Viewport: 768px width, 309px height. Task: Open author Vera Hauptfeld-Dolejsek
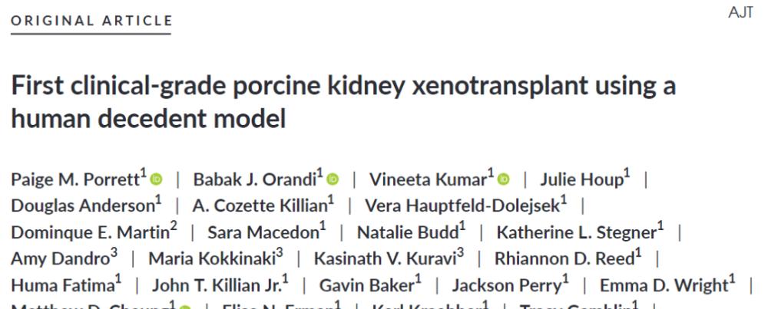pos(462,206)
